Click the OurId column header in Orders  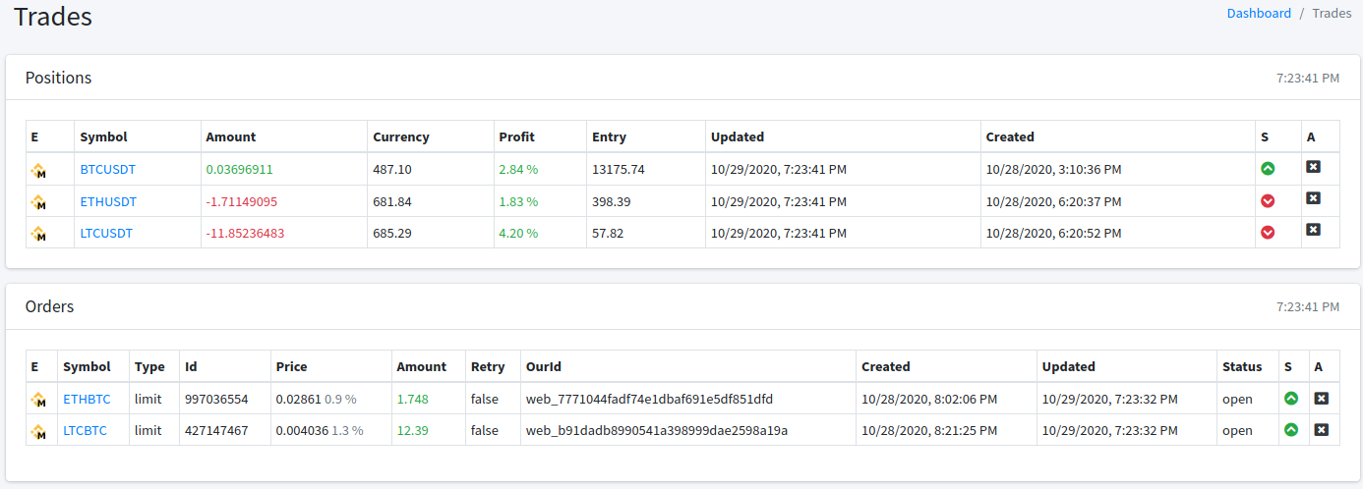click(544, 367)
